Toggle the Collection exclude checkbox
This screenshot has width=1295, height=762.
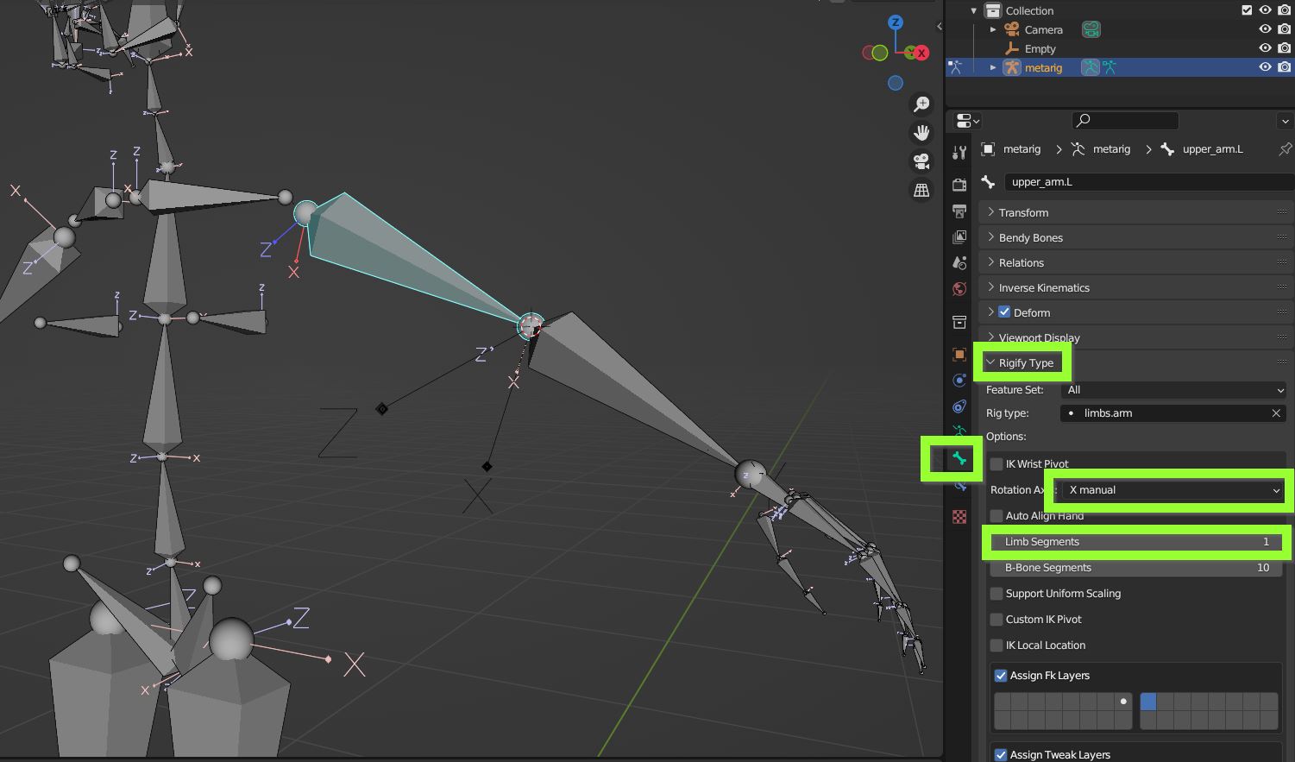[x=1247, y=10]
